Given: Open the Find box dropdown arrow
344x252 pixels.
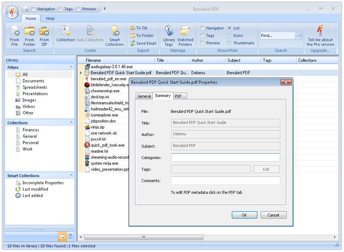Looking at the screenshot, I should click(299, 35).
